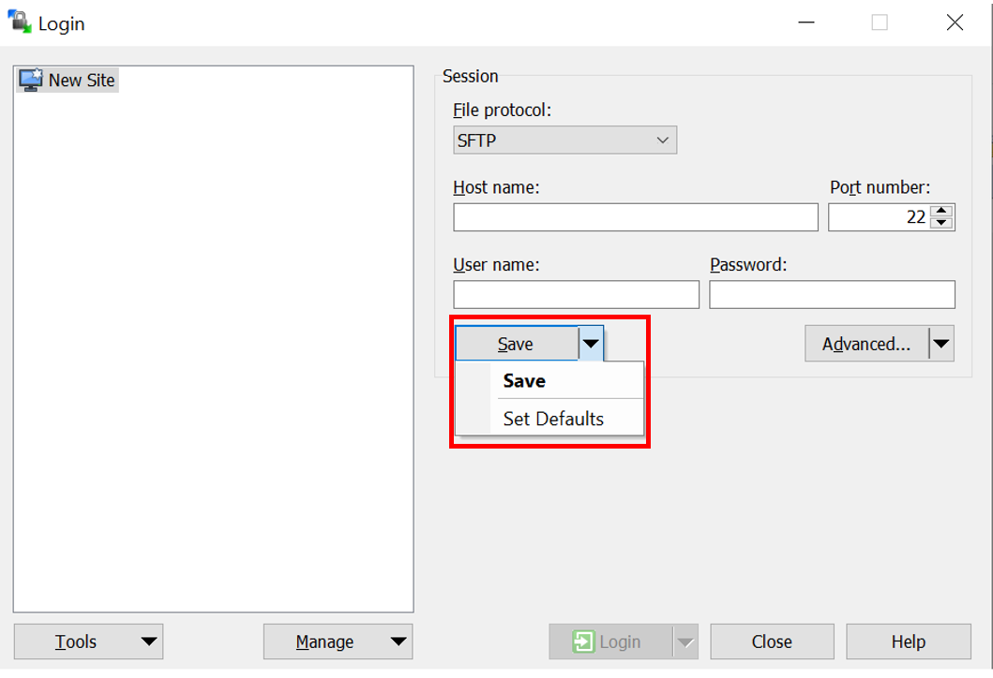Open Help from the bottom bar
Image resolution: width=993 pixels, height=678 pixels.
point(908,641)
